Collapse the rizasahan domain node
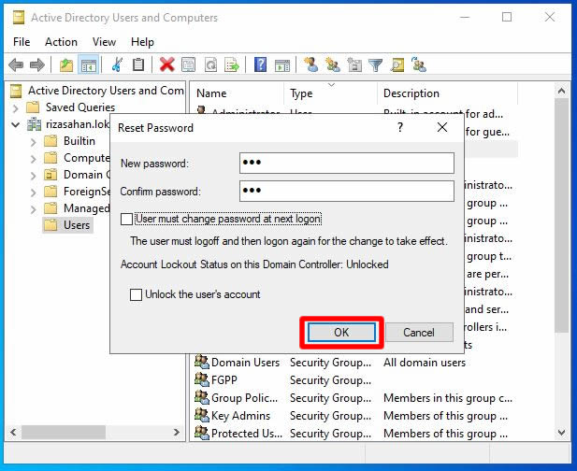The height and width of the screenshot is (471, 577). (16, 125)
